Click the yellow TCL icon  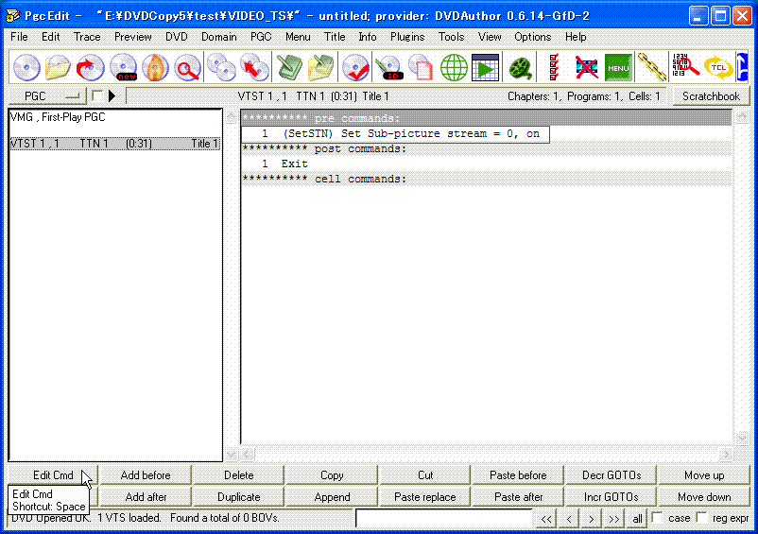click(718, 67)
